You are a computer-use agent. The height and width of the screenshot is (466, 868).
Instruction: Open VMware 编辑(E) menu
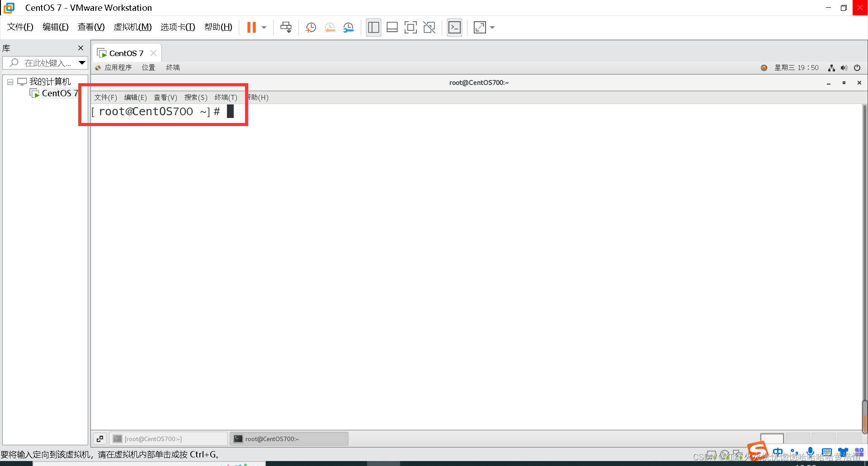[56, 27]
